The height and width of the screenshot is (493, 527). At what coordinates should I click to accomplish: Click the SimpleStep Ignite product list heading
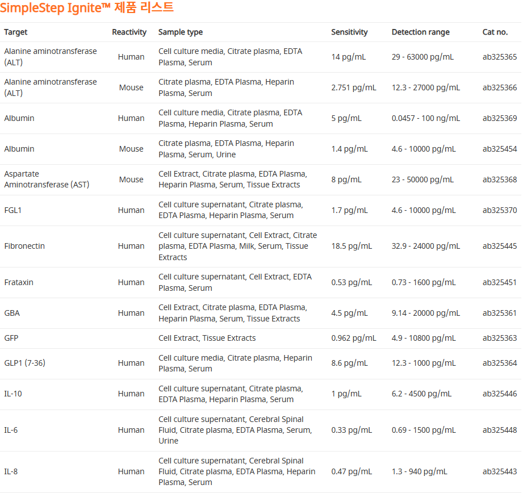tap(87, 7)
